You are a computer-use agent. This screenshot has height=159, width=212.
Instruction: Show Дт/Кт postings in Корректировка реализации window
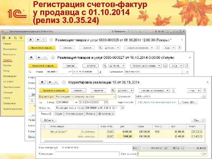(113, 91)
